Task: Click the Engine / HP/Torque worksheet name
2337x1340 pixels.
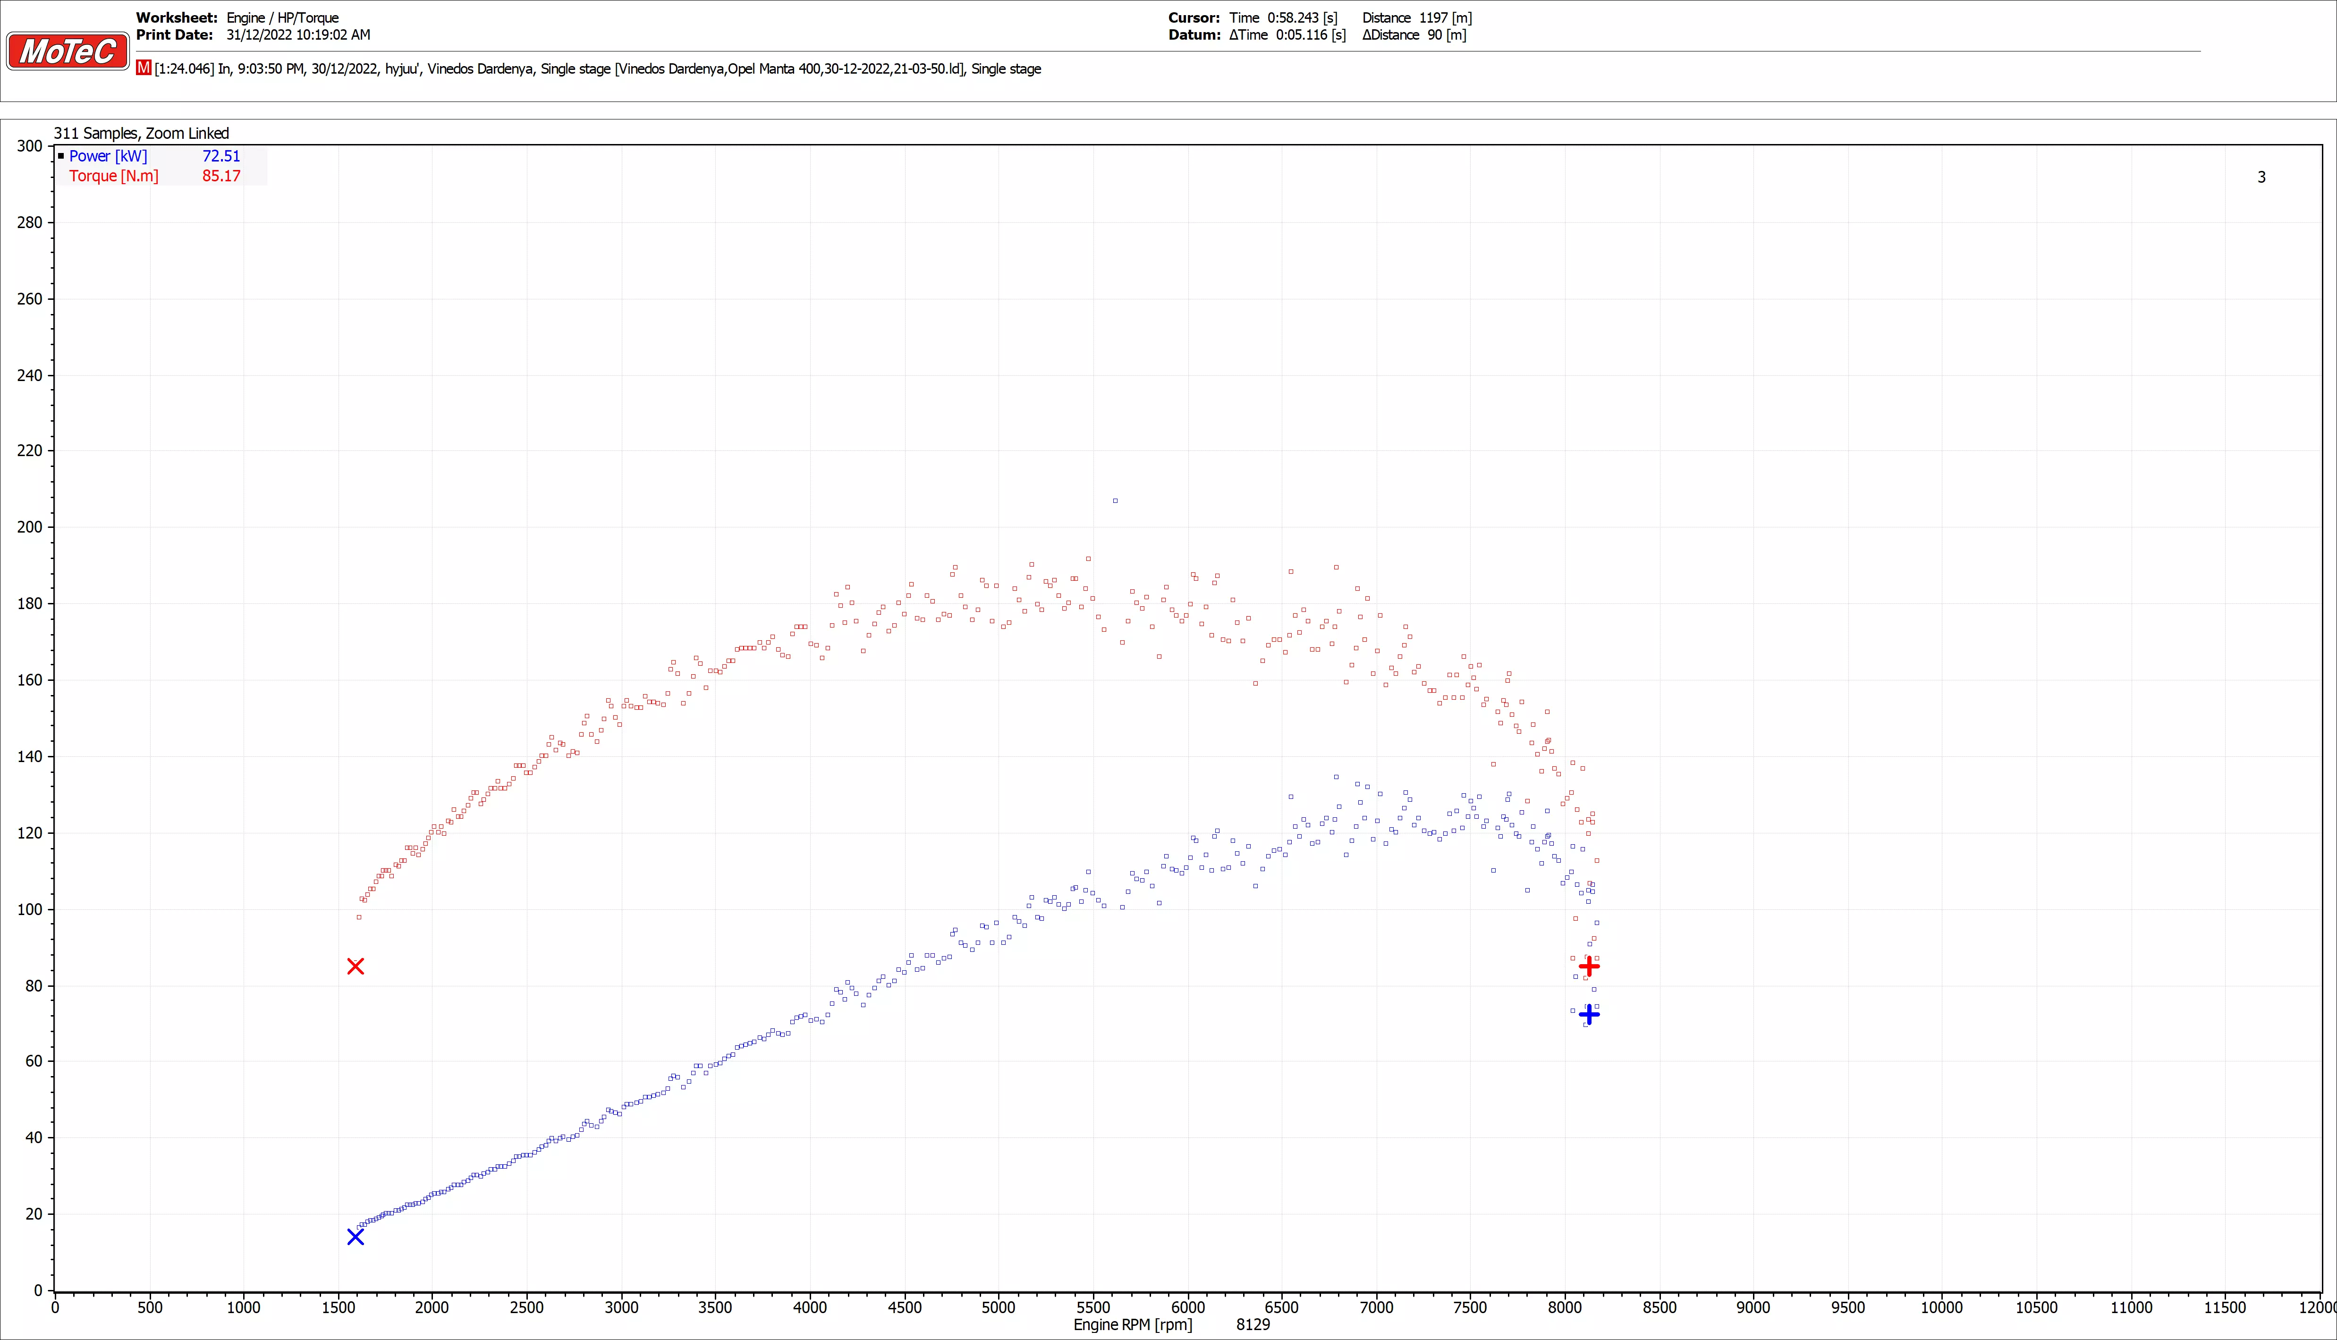Action: pyautogui.click(x=282, y=17)
